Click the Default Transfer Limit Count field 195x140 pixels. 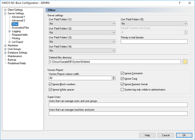152,32
